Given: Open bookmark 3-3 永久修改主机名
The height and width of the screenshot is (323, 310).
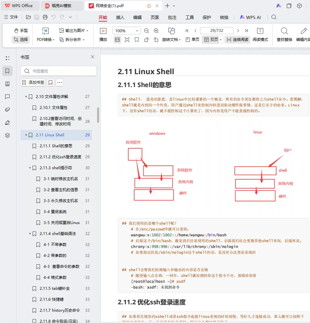Looking at the screenshot, I should (x=61, y=201).
